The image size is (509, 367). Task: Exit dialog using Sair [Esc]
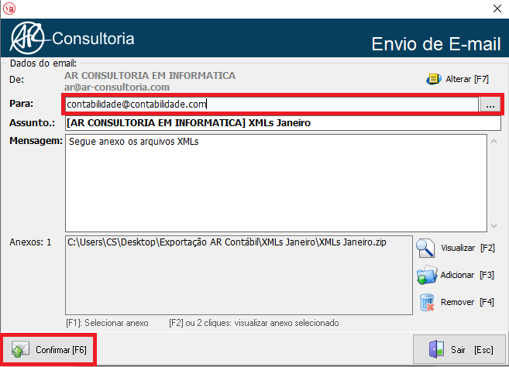point(459,349)
